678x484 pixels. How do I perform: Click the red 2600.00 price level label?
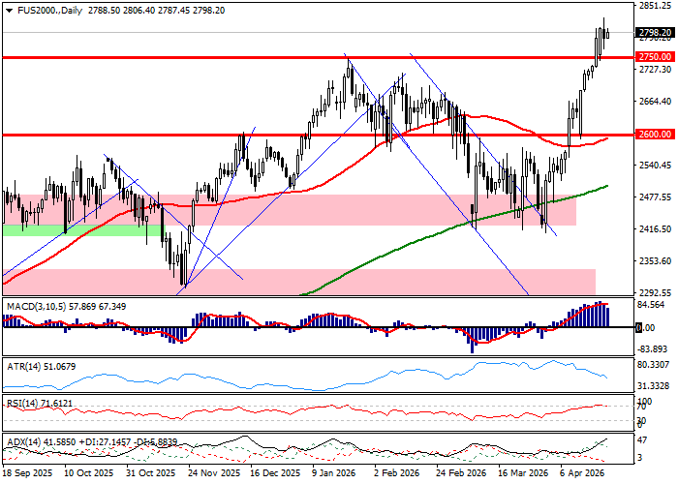pyautogui.click(x=655, y=135)
